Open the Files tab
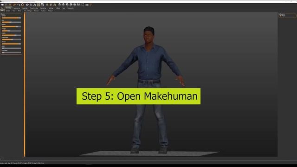297x167 pixels. (x=2, y=8)
